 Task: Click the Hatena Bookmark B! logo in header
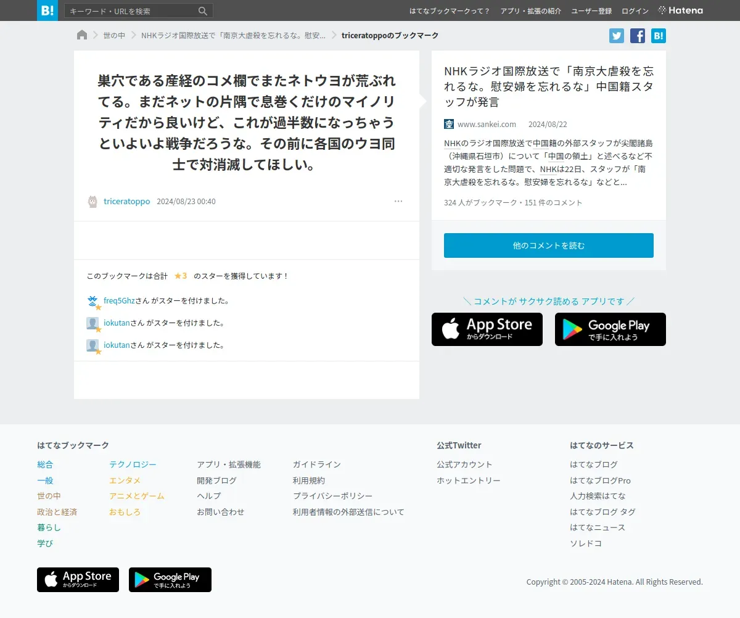pos(47,10)
